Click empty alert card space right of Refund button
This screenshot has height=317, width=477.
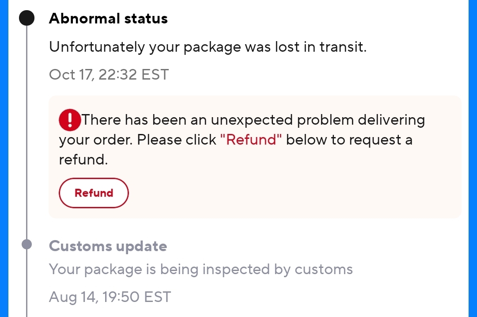coord(291,193)
